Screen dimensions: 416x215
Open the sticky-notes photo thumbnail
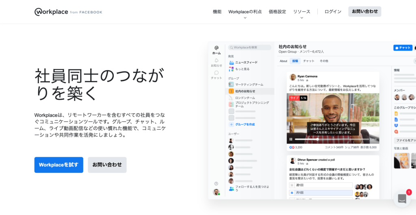click(x=402, y=161)
